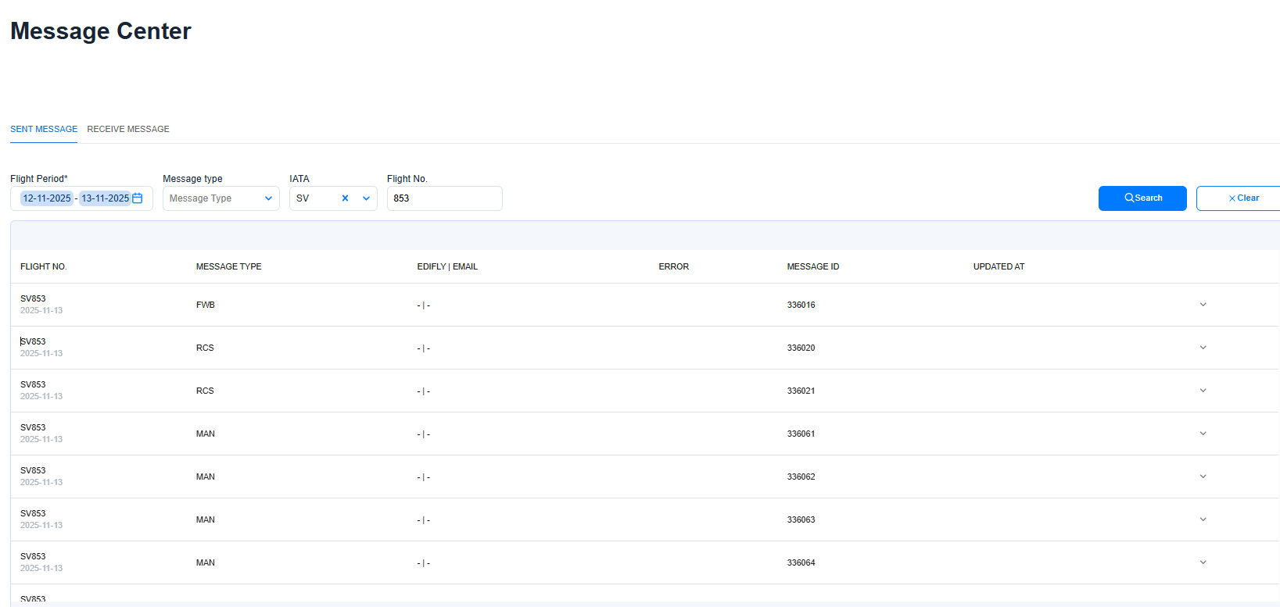Expand row for message ID 336016
Screen dimensions: 1280x607
tap(1203, 305)
